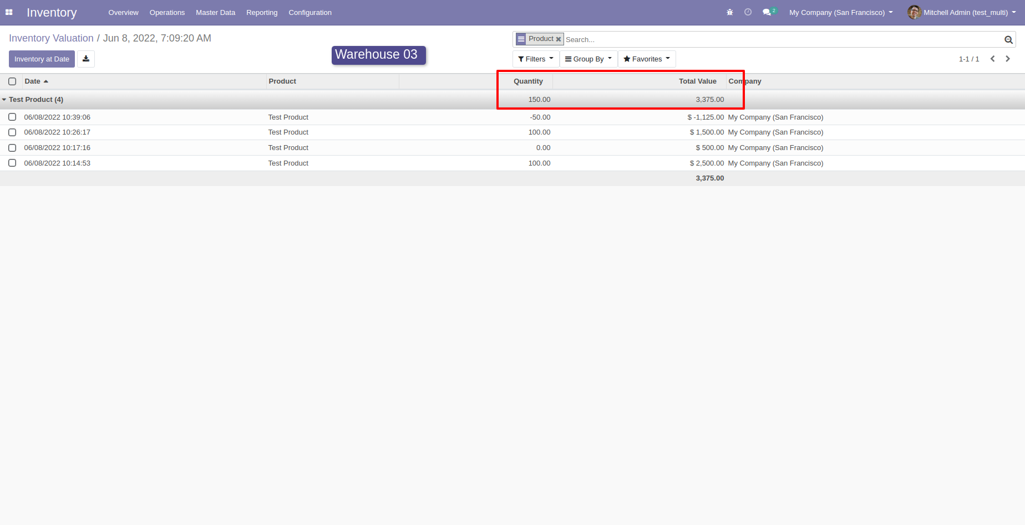Open the activities clock icon
This screenshot has width=1025, height=525.
(748, 12)
